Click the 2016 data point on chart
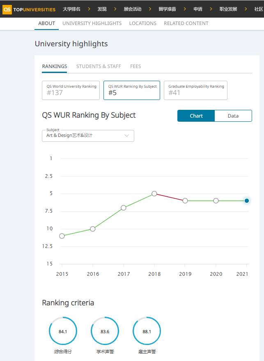Viewport: 264px width, 361px height. coord(92,229)
